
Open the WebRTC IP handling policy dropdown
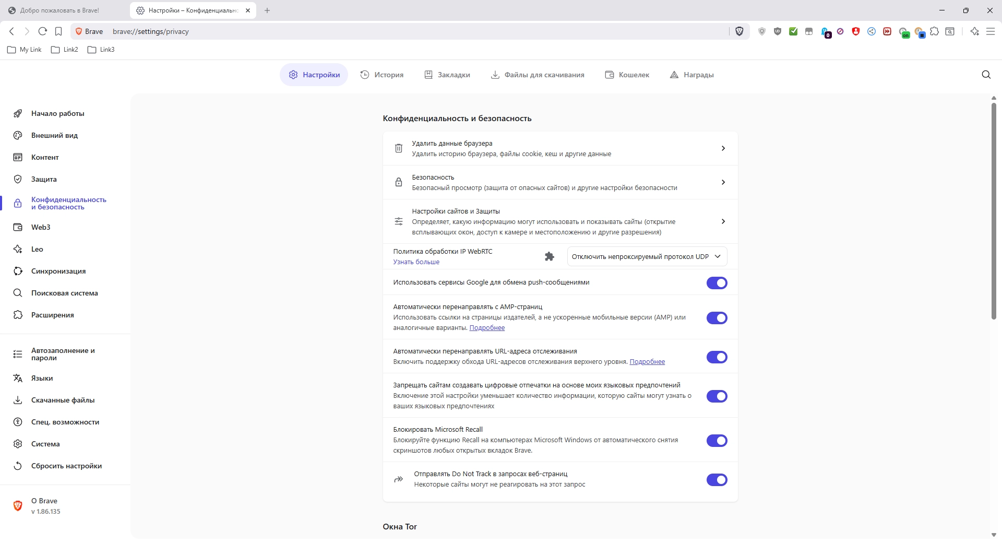(x=647, y=256)
